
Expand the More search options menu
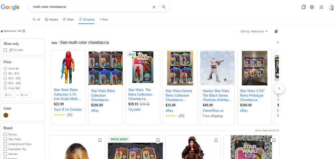pyautogui.click(x=104, y=19)
